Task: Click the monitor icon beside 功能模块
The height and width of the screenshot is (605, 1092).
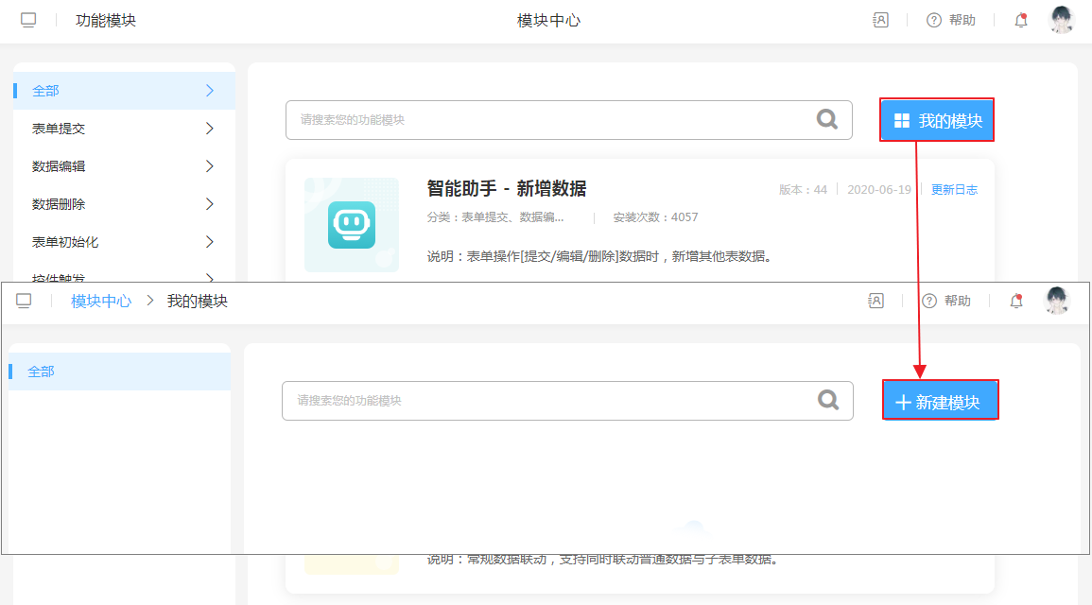Action: tap(28, 20)
